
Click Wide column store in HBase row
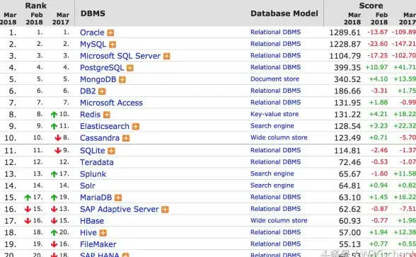tap(279, 220)
